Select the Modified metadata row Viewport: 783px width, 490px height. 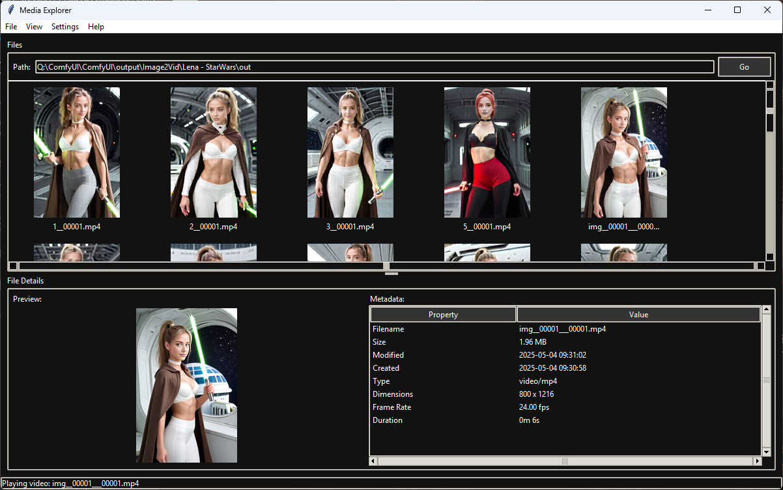coord(565,355)
